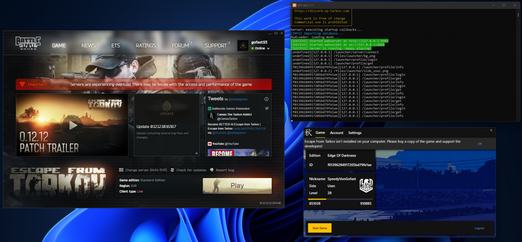Screen dimensions: 522x242
Task: Click the Check for updates link
Action: pyautogui.click(x=191, y=170)
